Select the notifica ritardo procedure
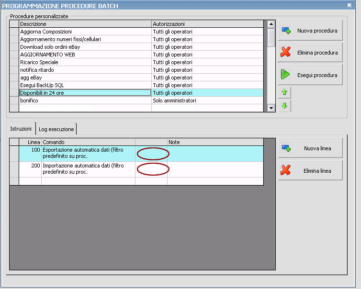The height and width of the screenshot is (289, 361). (85, 70)
